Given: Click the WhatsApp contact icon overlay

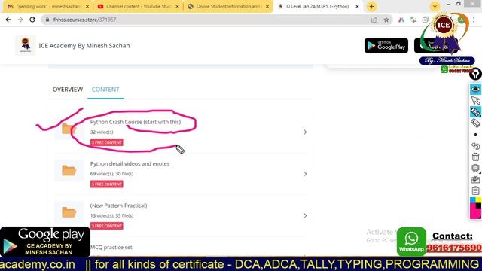Looking at the screenshot, I should click(412, 242).
